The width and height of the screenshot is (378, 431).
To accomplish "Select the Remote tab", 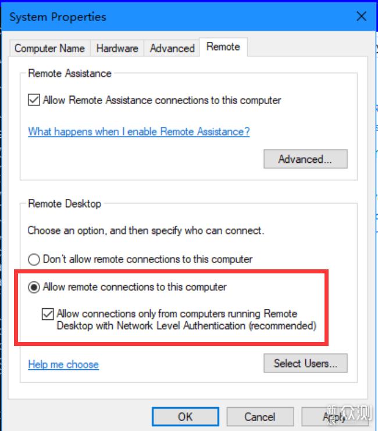I will pos(223,47).
